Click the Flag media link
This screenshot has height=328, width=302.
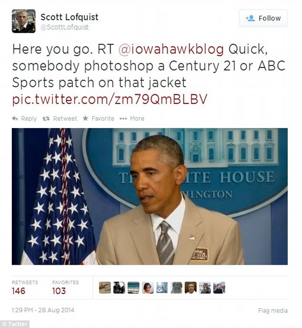click(272, 311)
